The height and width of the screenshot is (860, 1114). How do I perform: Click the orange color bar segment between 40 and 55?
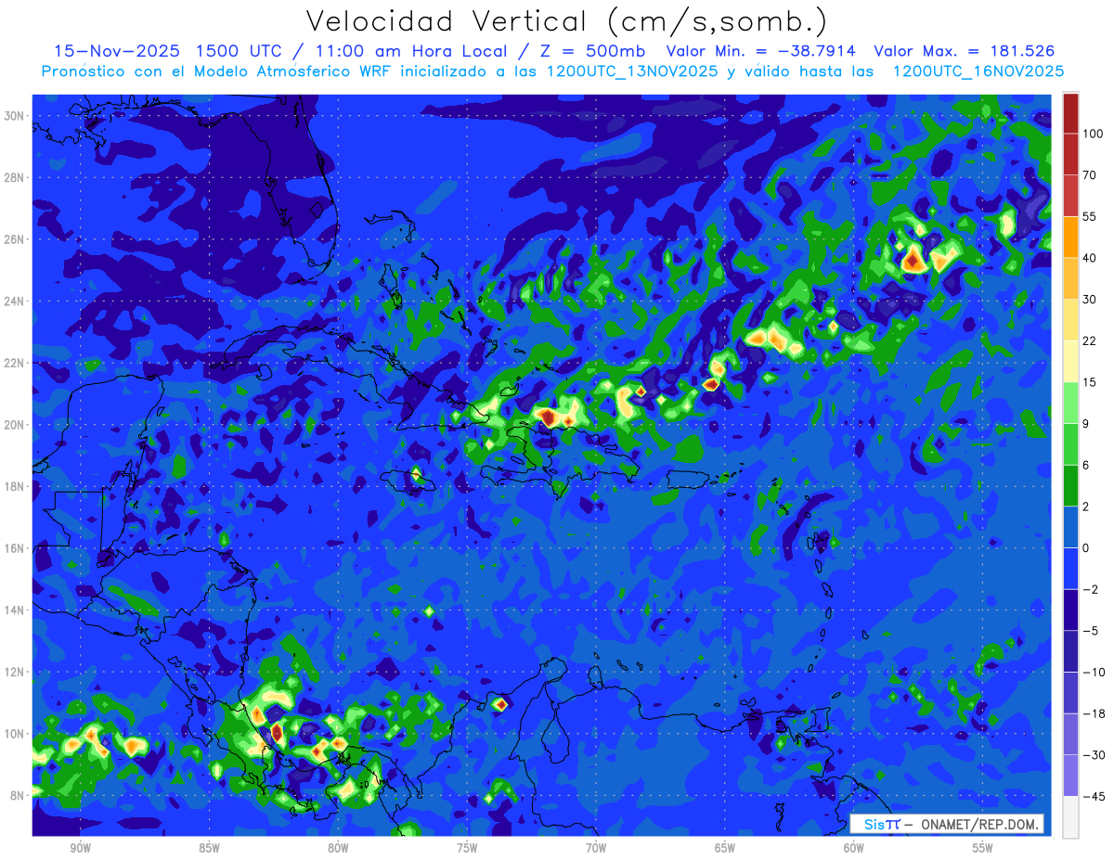[x=1070, y=236]
